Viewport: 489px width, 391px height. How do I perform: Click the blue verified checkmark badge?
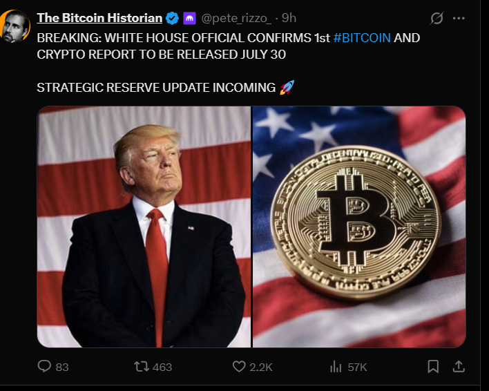tap(172, 18)
